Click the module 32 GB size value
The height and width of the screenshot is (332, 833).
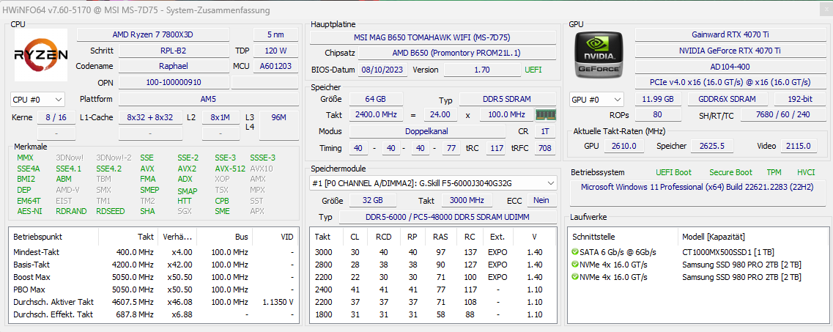(x=372, y=201)
